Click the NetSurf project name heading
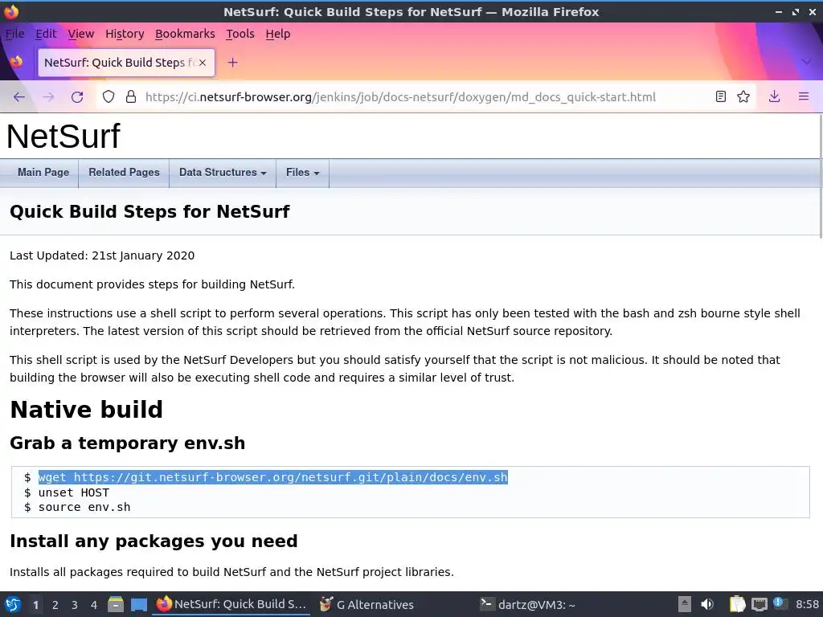 click(x=63, y=136)
